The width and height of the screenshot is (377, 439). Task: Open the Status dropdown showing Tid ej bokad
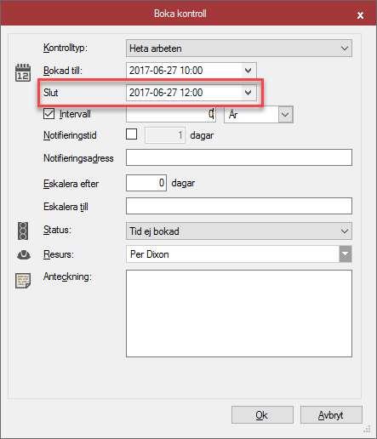(x=239, y=231)
